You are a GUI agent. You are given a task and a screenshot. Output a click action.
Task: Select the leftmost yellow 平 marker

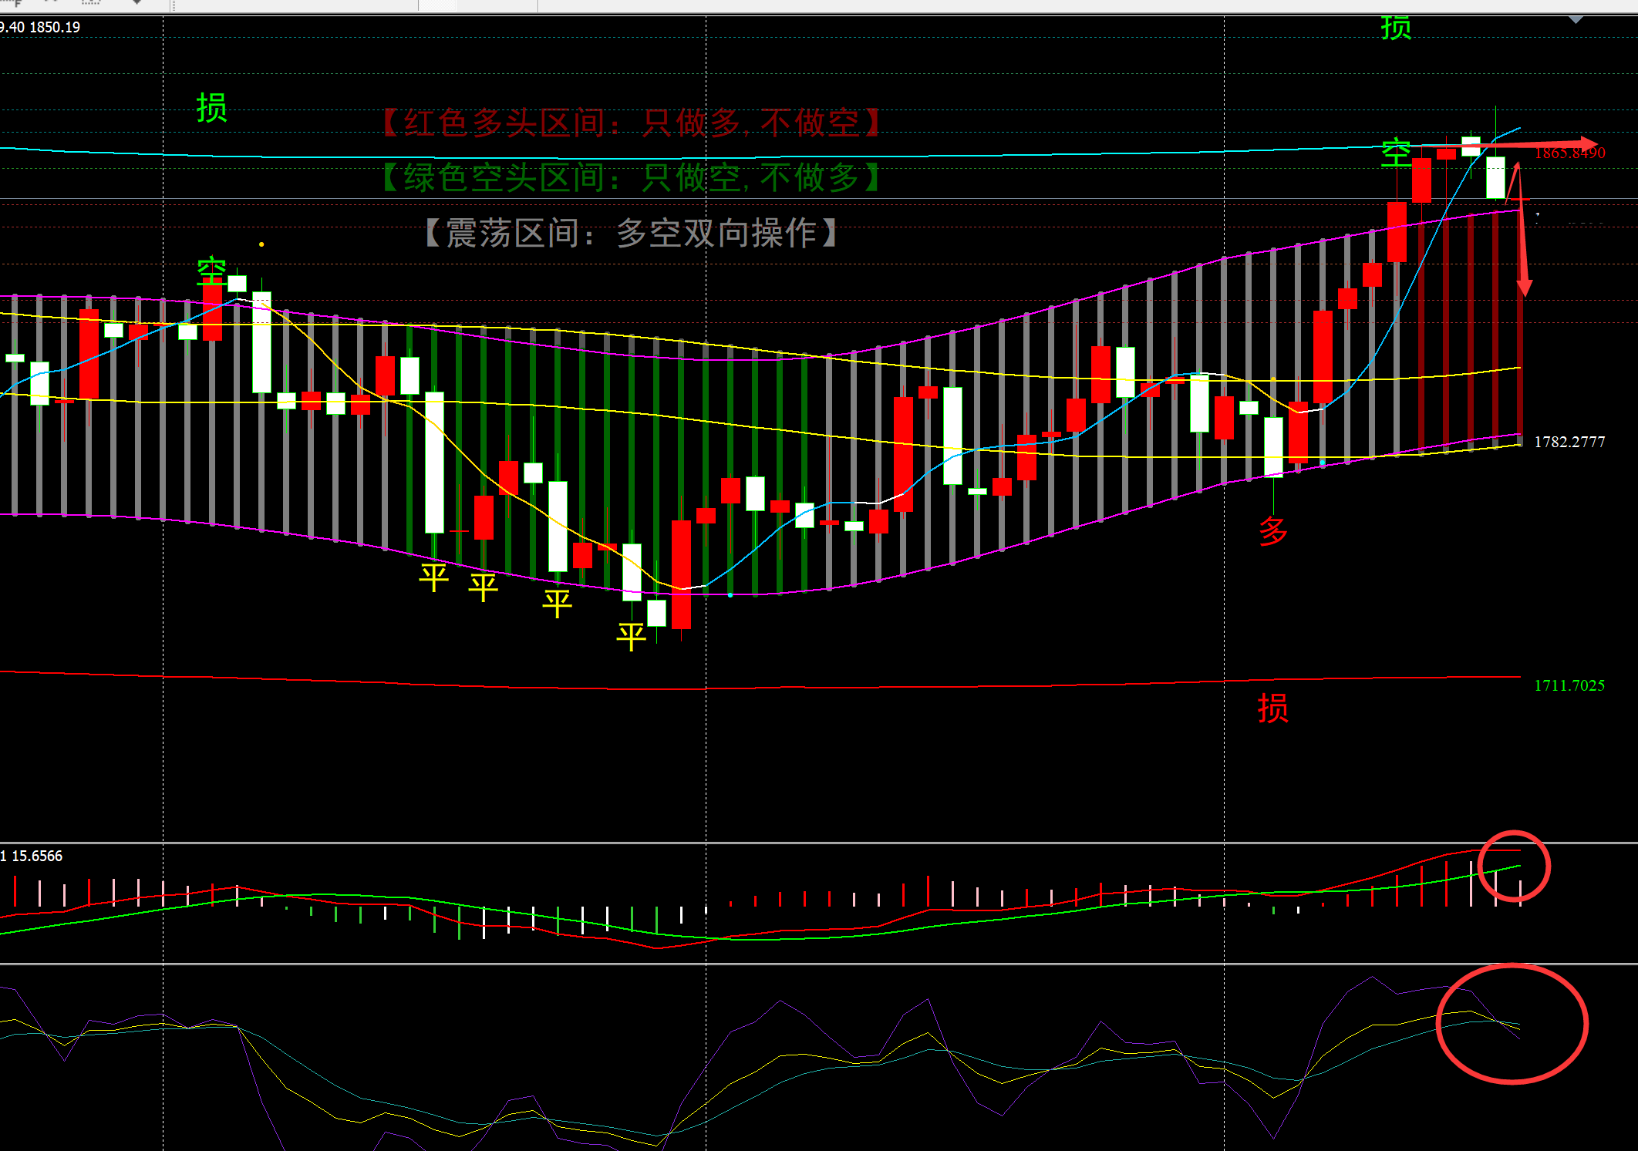coord(433,577)
